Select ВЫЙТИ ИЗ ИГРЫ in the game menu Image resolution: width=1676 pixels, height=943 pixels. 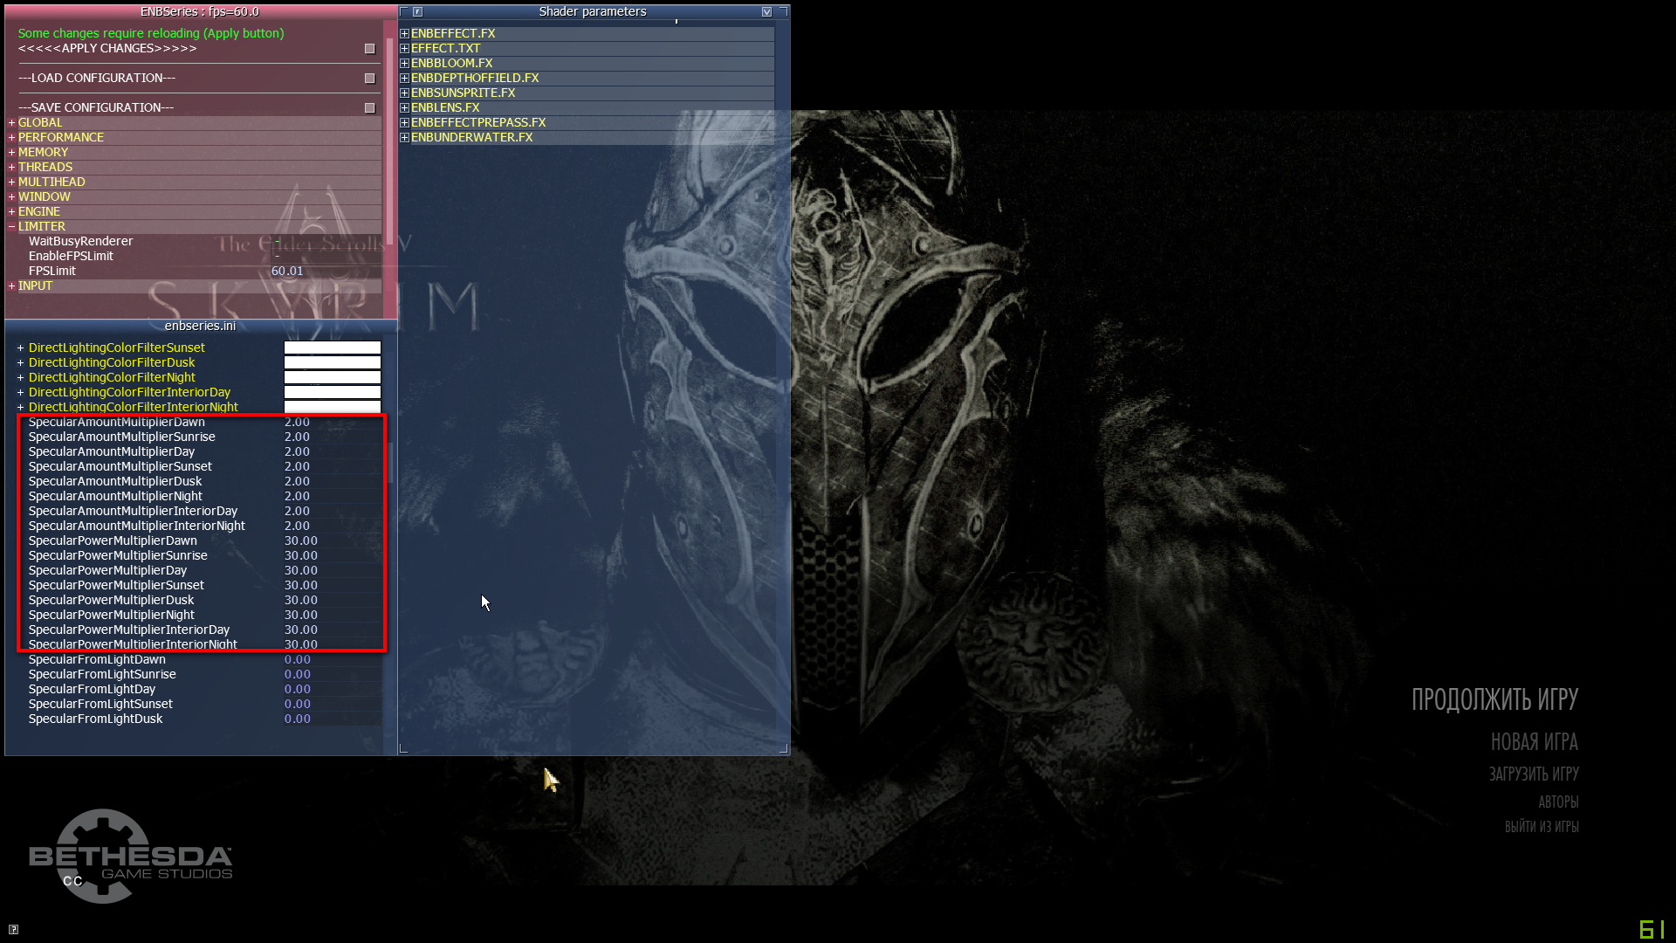1542,826
